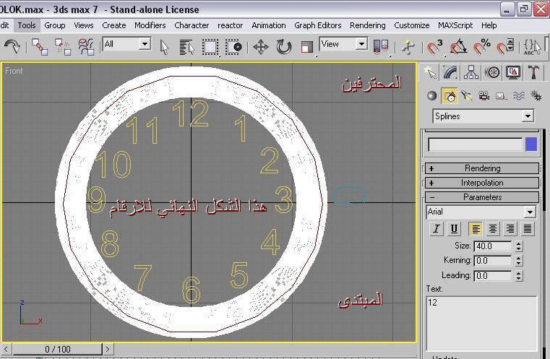550x359 pixels.
Task: Set text alignment to left
Action: pos(476,229)
